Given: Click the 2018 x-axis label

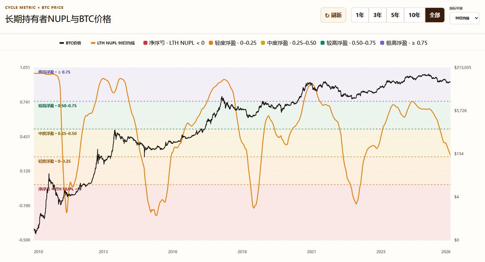Looking at the screenshot, I should click(242, 252).
